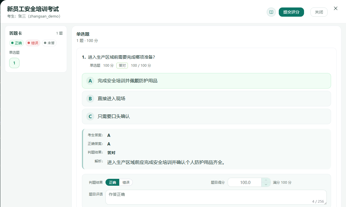
Task: Click the 100 / 100 分 score text
Action: click(x=141, y=65)
